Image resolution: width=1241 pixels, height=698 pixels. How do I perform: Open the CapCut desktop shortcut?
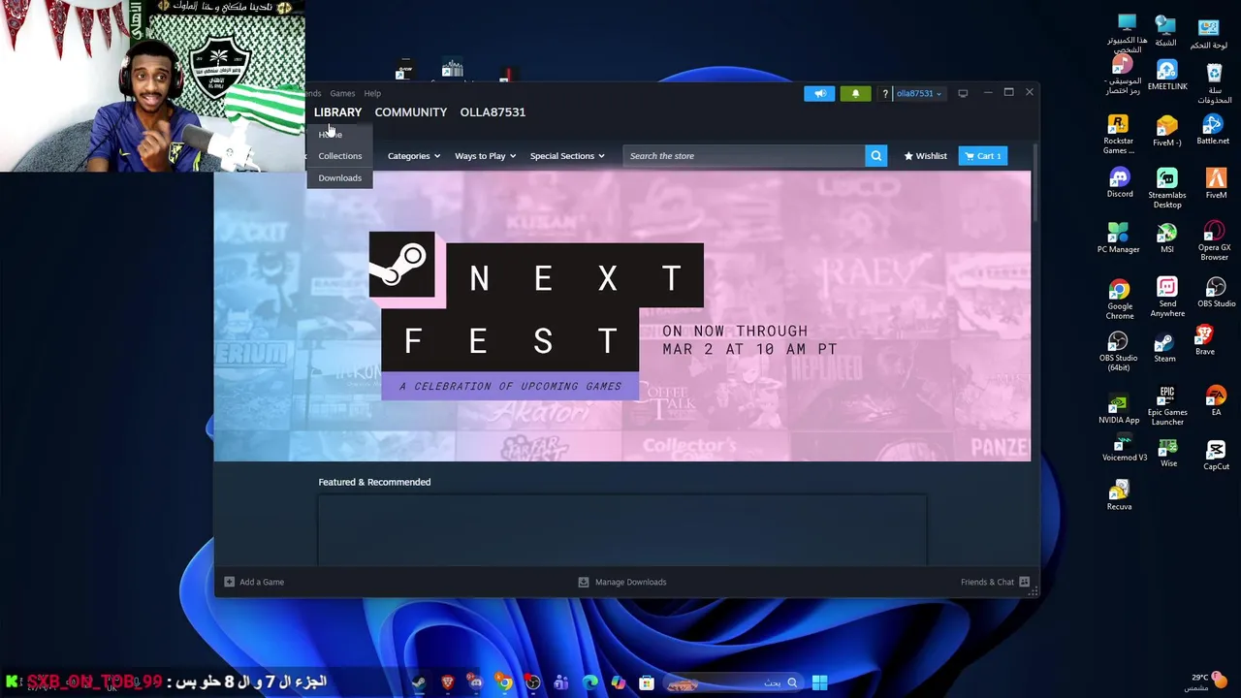[x=1216, y=456]
